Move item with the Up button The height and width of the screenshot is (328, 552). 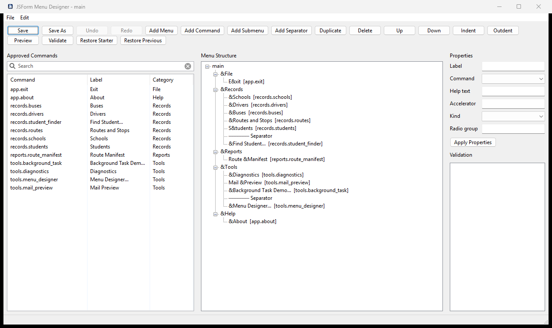coord(399,31)
